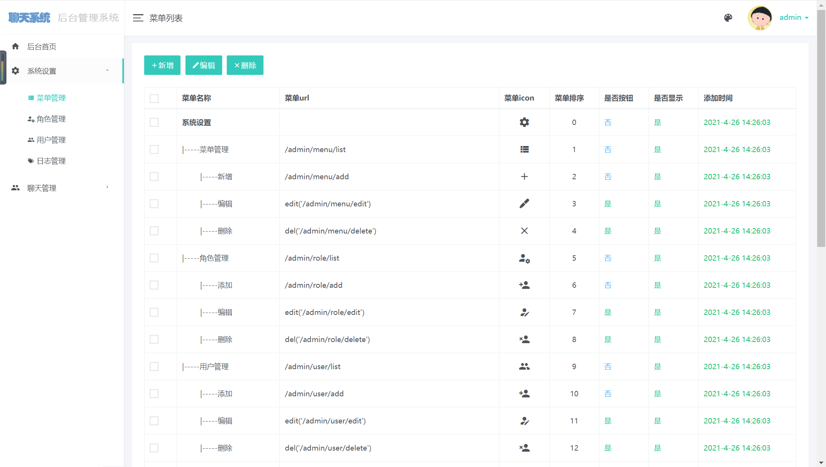Click the 后台首页 home icon
Image resolution: width=826 pixels, height=467 pixels.
pyautogui.click(x=15, y=46)
